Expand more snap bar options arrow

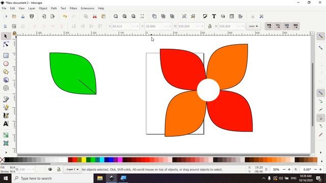(320, 152)
